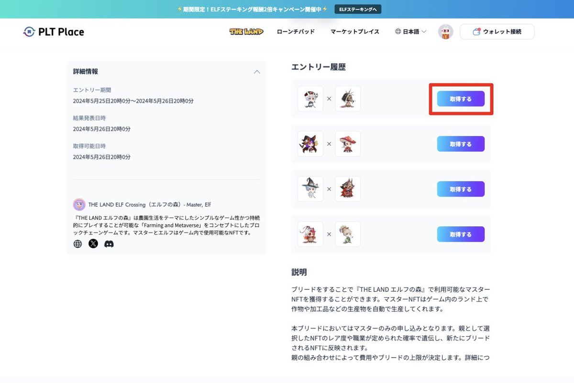Click the エントリー履歴 heading
Image resolution: width=574 pixels, height=383 pixels.
click(x=319, y=67)
